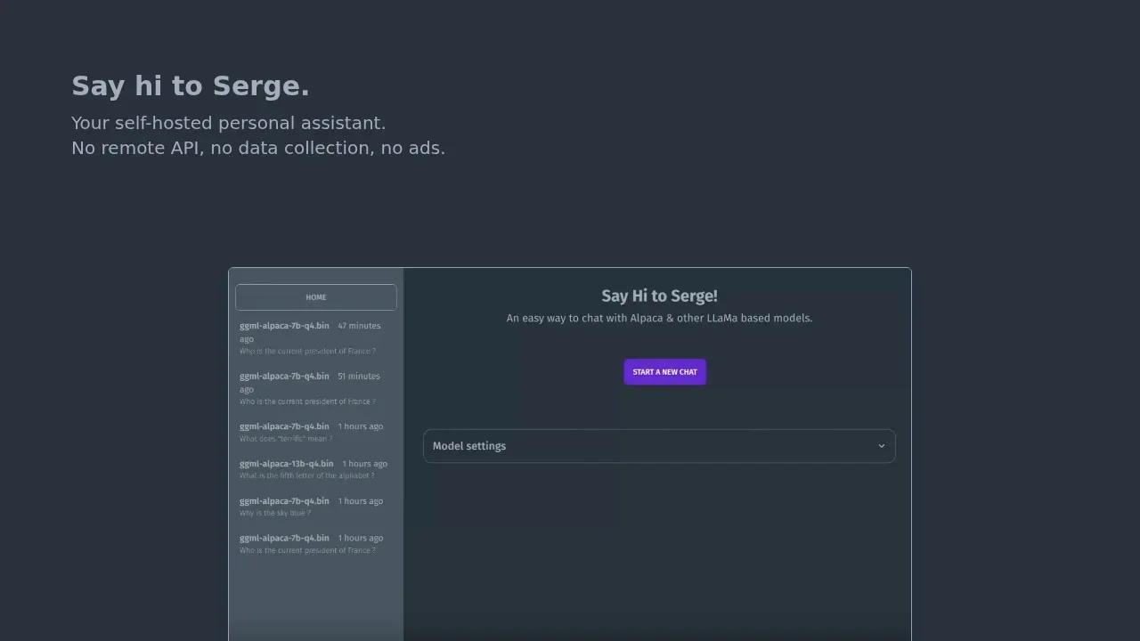Start a new chat
This screenshot has width=1140, height=641.
pyautogui.click(x=665, y=372)
